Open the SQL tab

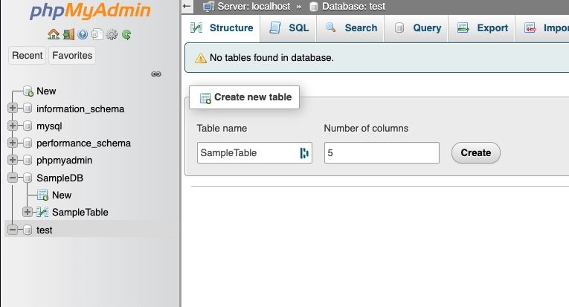289,28
